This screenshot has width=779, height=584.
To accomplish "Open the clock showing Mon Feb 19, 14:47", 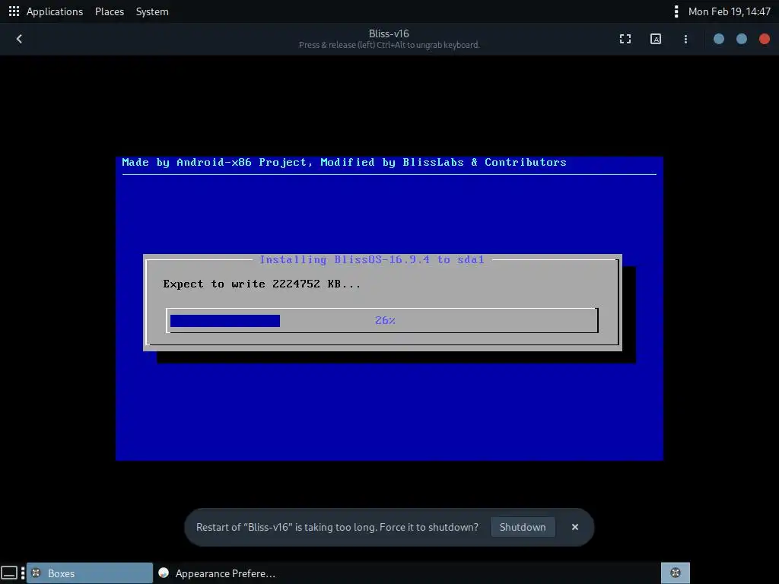I will pos(729,11).
